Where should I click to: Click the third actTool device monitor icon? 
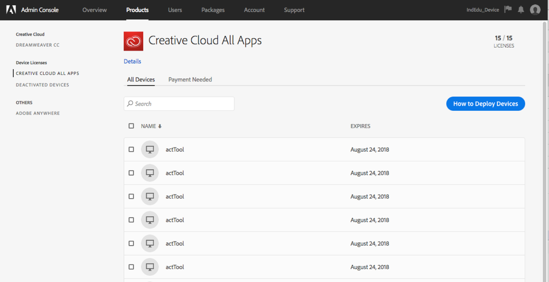(150, 197)
